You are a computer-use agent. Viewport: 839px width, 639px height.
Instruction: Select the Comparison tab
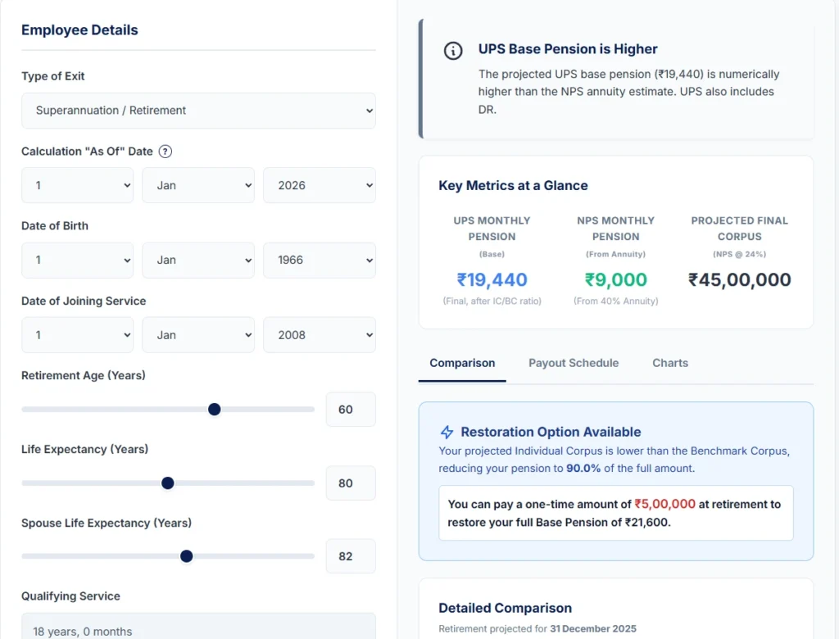462,363
